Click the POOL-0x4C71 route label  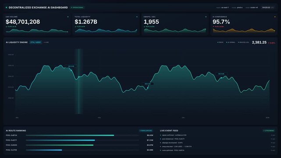tap(11, 140)
